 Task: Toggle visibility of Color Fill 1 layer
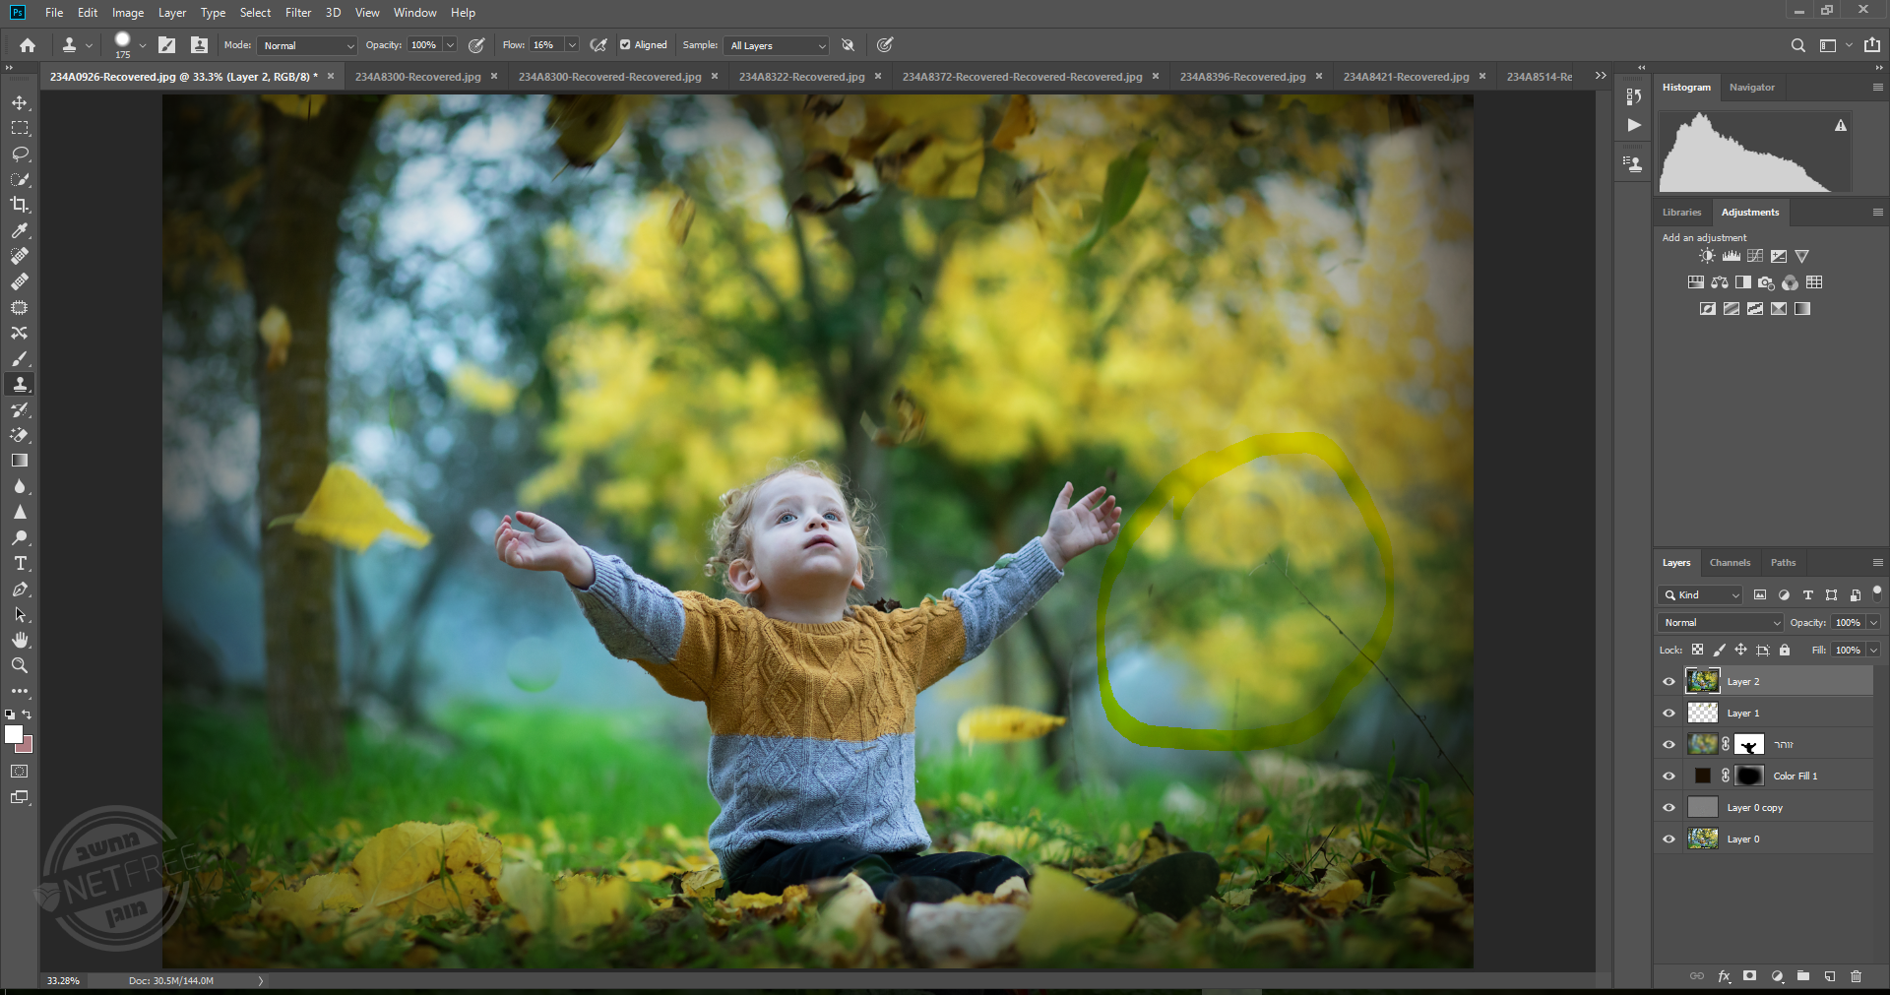point(1669,777)
